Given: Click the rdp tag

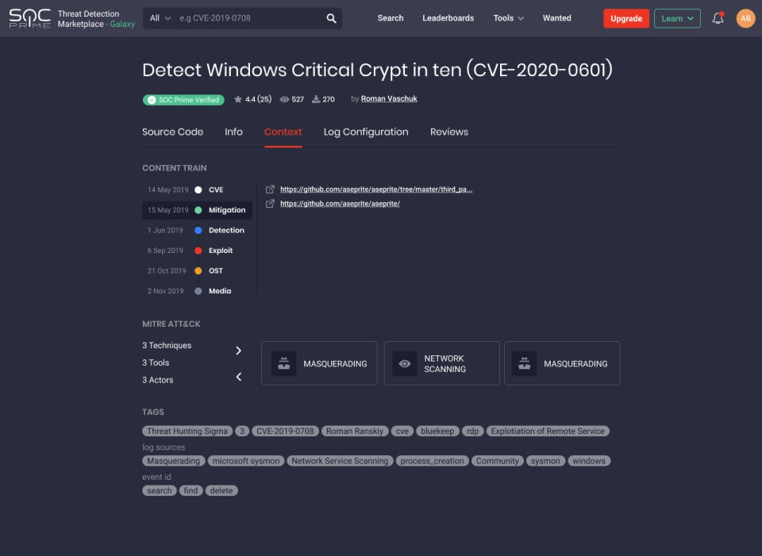Looking at the screenshot, I should 472,431.
